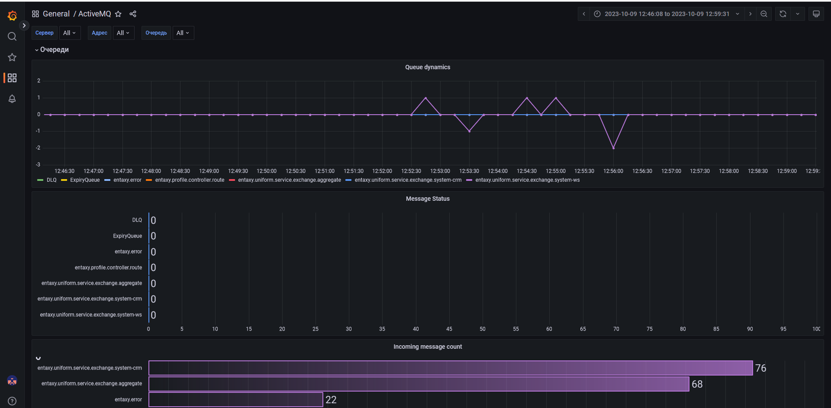Screen dimensions: 831x408
Task: Open the search icon in sidebar
Action: [x=12, y=37]
